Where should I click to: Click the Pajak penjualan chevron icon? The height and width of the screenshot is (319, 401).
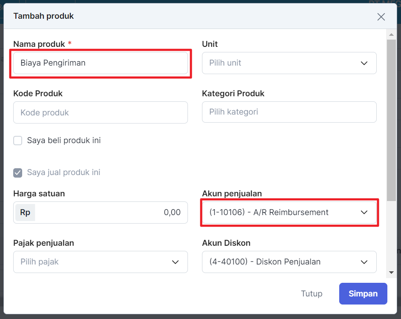[x=175, y=262]
